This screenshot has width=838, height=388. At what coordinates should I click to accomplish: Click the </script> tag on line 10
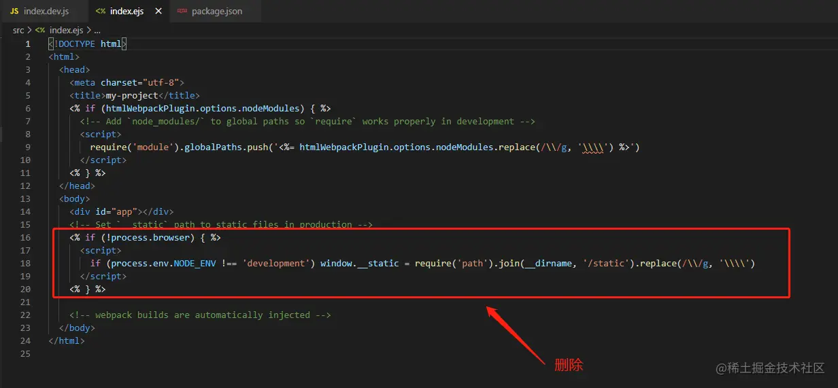103,160
